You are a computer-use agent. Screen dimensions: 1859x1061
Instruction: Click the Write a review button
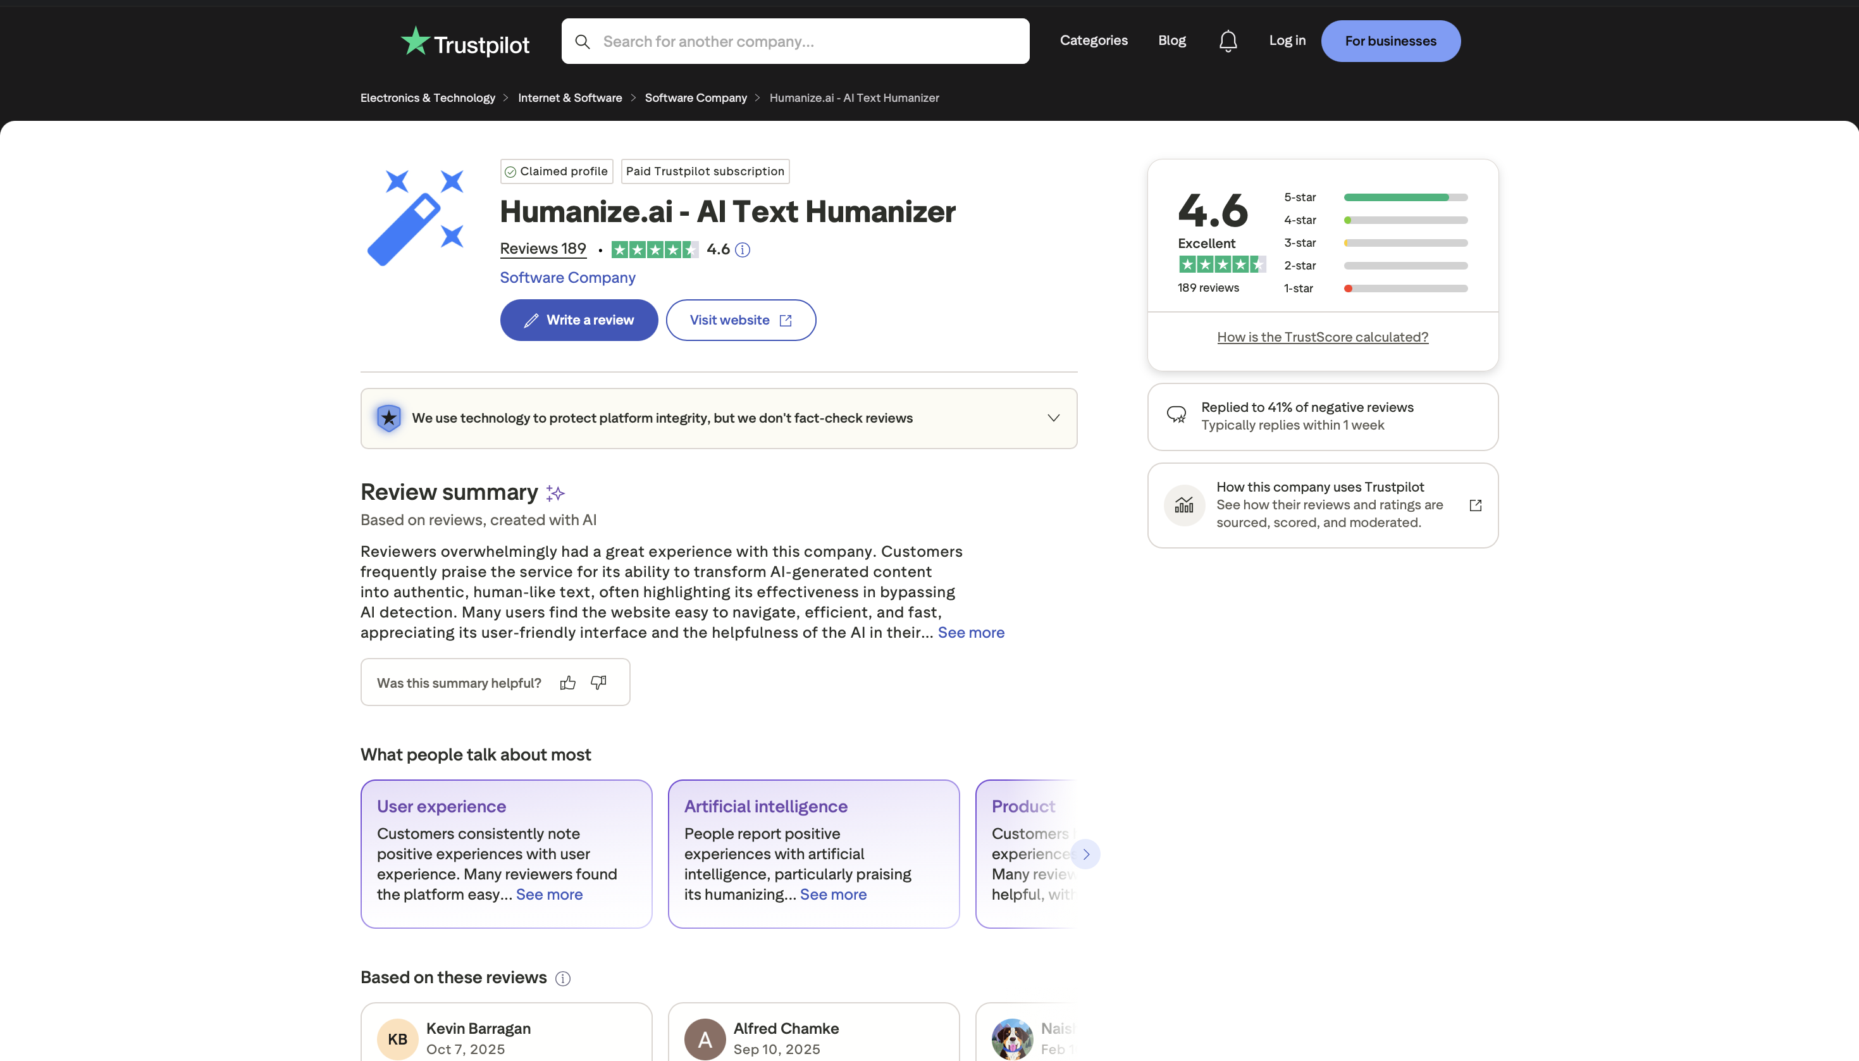[578, 319]
